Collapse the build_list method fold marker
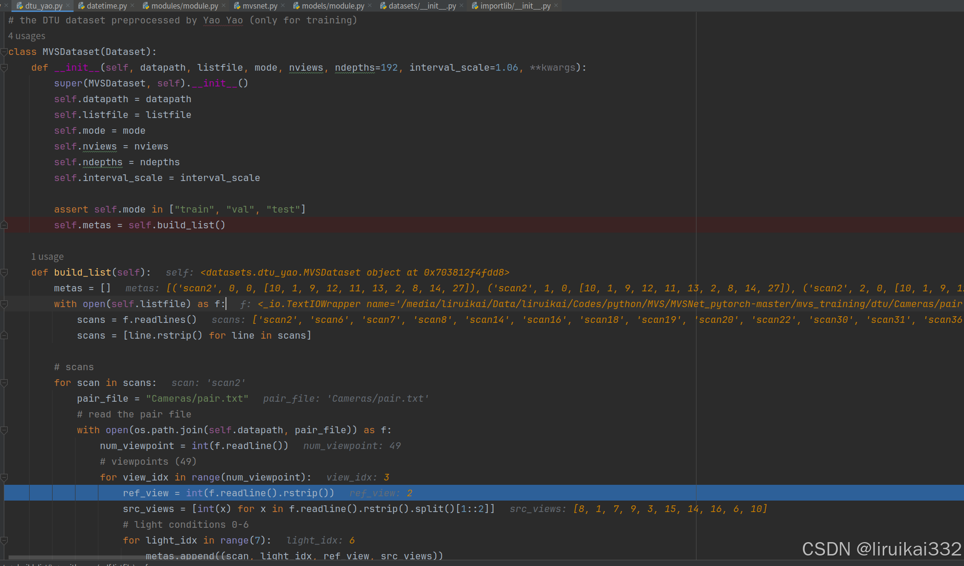Viewport: 964px width, 566px height. pyautogui.click(x=4, y=272)
